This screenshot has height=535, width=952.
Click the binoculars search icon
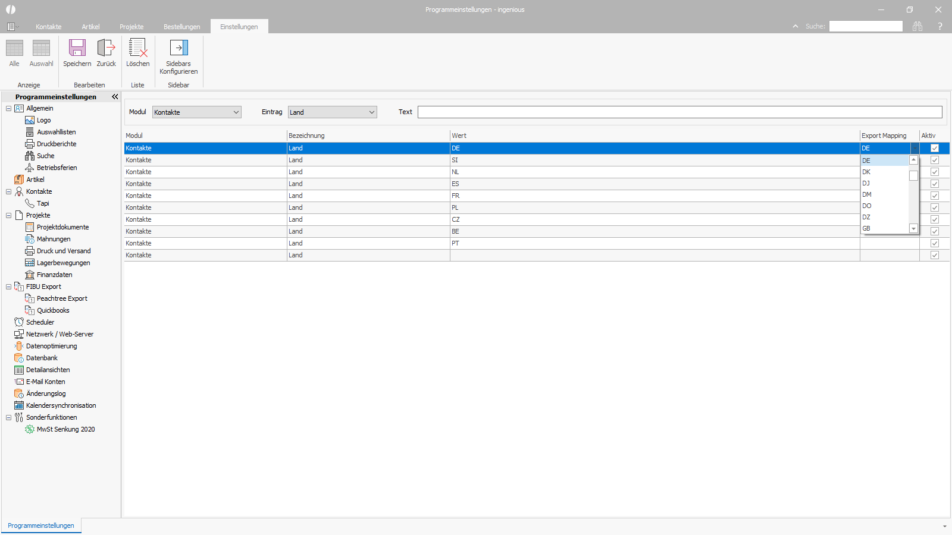(x=917, y=26)
